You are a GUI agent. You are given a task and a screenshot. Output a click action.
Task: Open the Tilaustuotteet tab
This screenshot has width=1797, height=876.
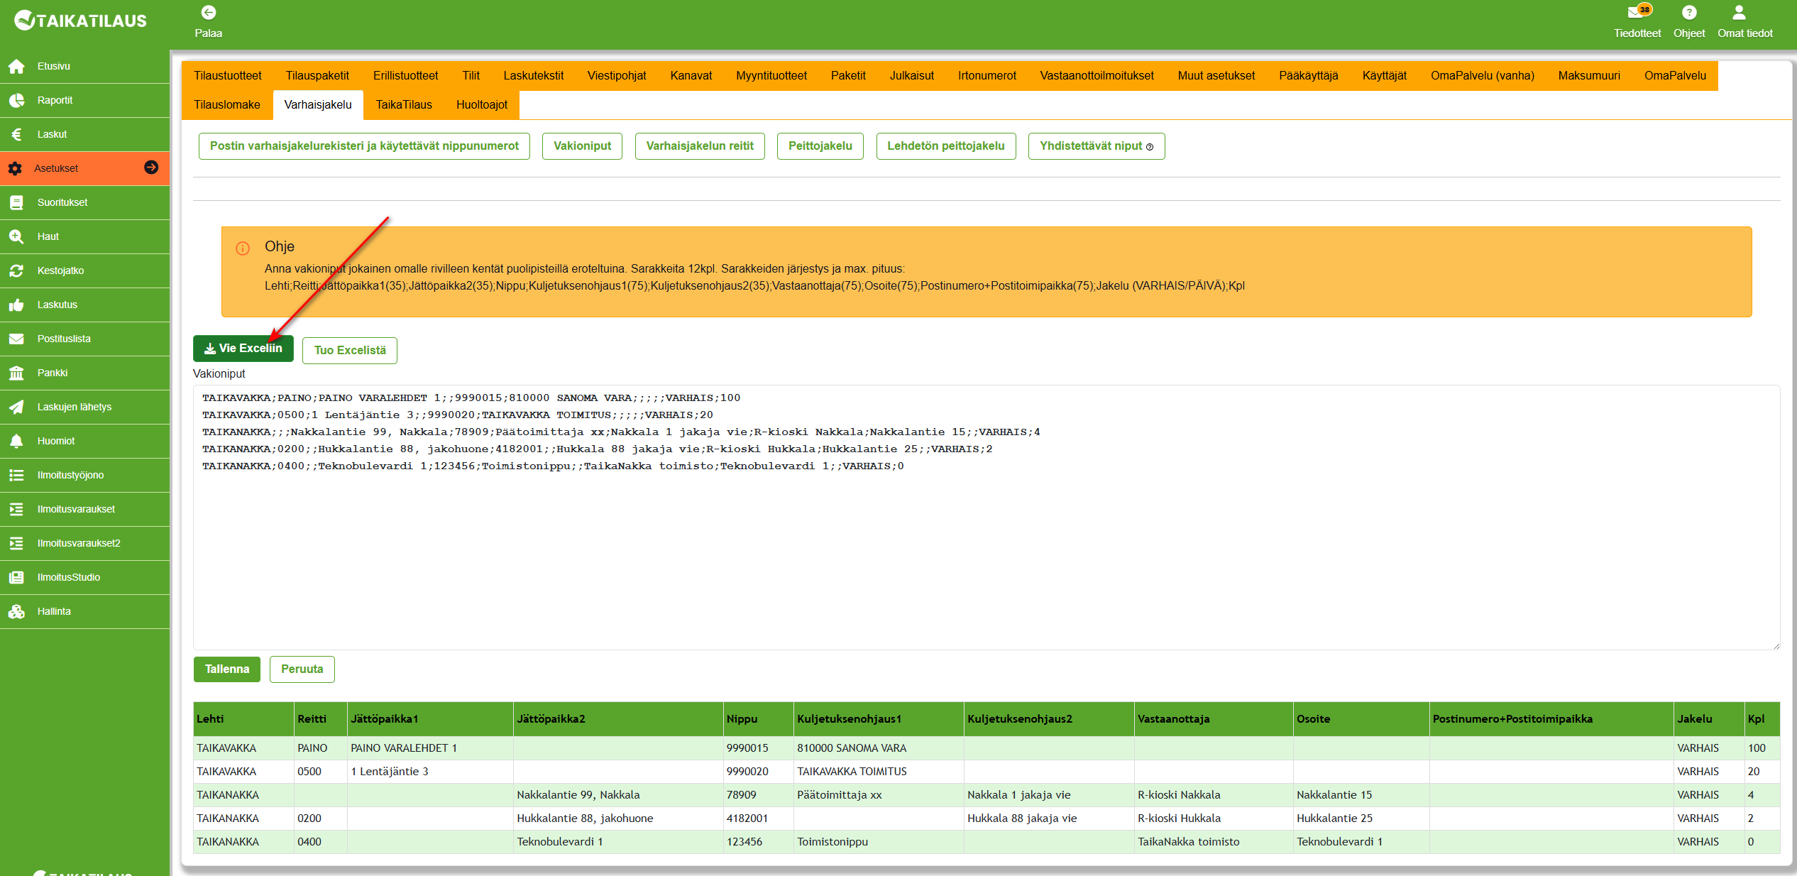point(227,76)
